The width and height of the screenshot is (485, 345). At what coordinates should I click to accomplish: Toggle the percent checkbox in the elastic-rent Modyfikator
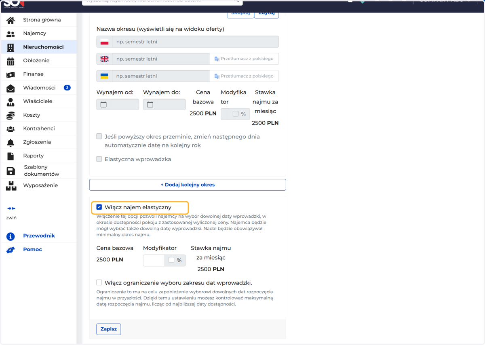point(171,260)
